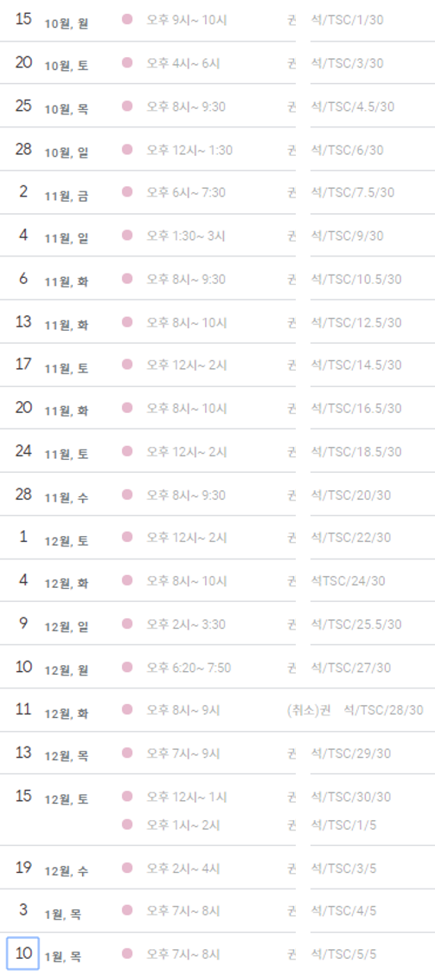Click the time 오후 2시~3:30 on 9 December
This screenshot has width=435, height=976.
186,624
